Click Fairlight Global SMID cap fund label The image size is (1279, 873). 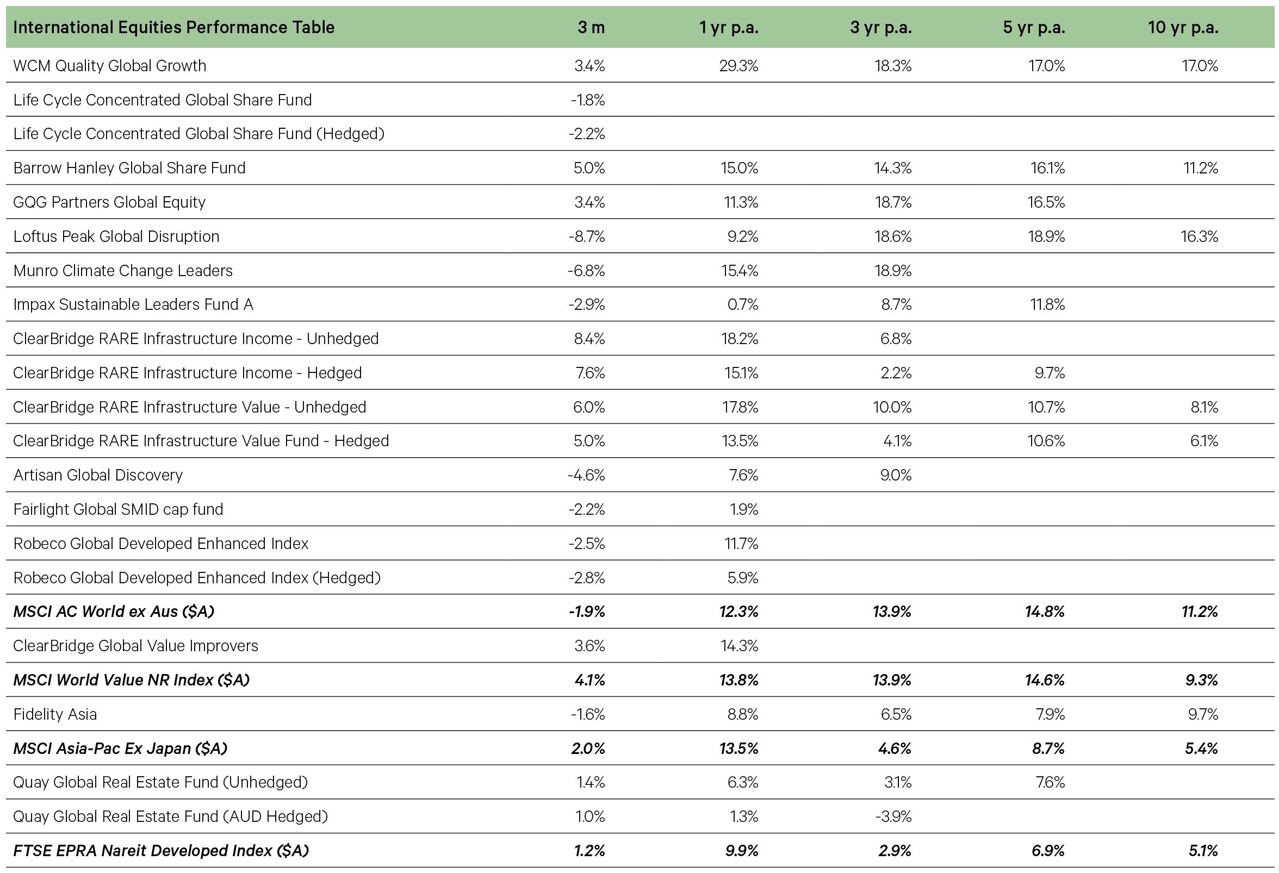pos(118,509)
